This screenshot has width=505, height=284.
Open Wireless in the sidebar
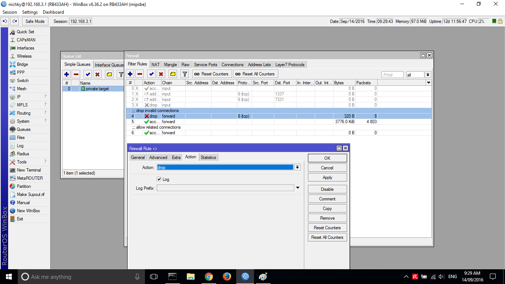(24, 56)
